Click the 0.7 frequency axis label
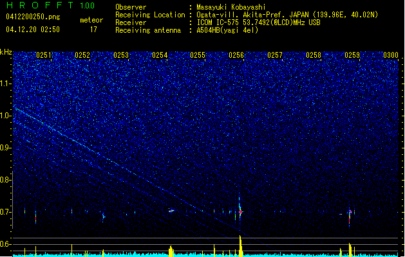 pyautogui.click(x=5, y=212)
